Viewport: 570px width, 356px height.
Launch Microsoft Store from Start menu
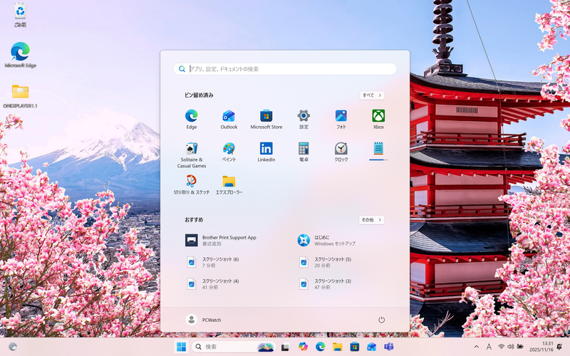266,120
